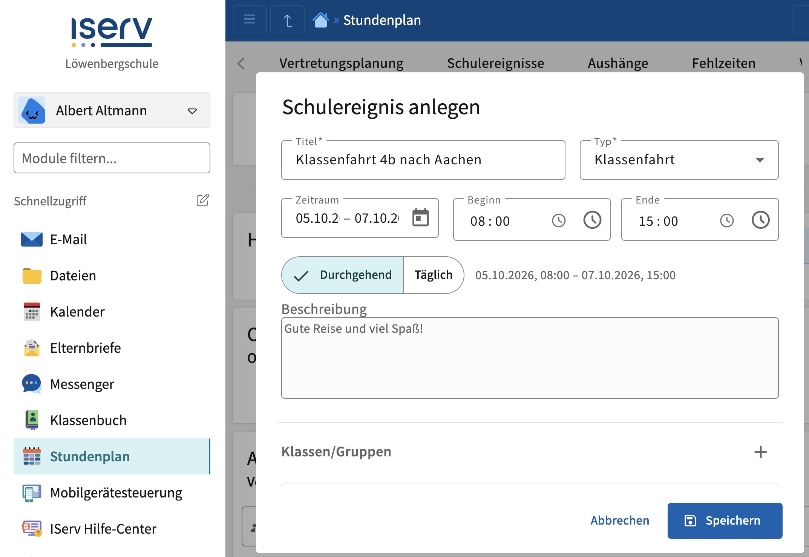
Task: Click the small clock icon in Beginn field
Action: point(559,221)
